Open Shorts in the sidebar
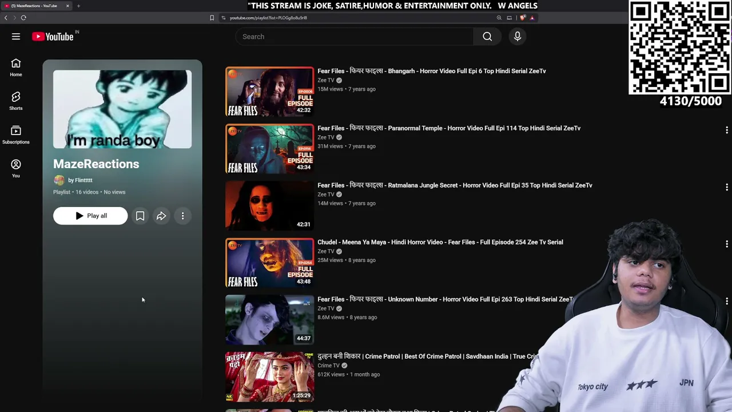This screenshot has width=732, height=412. 16,101
